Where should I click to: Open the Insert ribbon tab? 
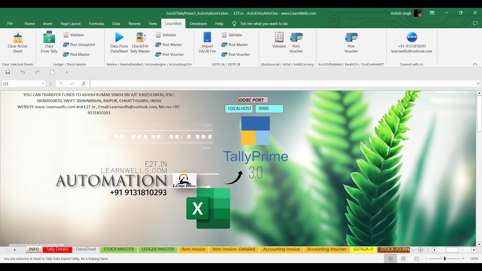pos(48,23)
